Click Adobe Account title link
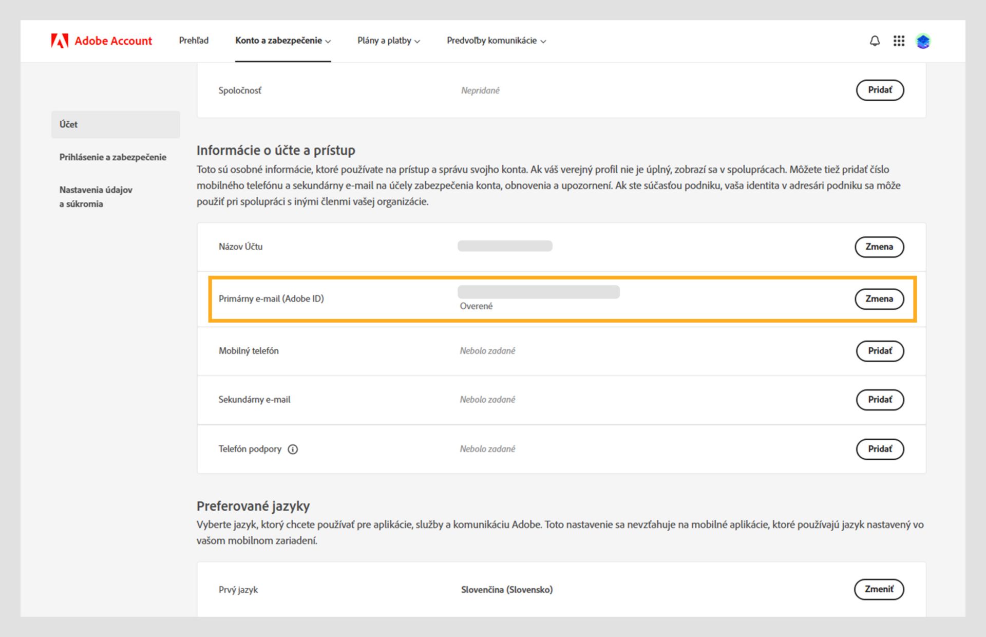This screenshot has width=986, height=637. click(113, 41)
